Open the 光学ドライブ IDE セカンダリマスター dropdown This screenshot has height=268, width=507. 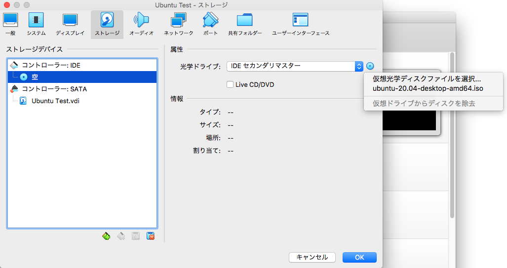tap(295, 66)
